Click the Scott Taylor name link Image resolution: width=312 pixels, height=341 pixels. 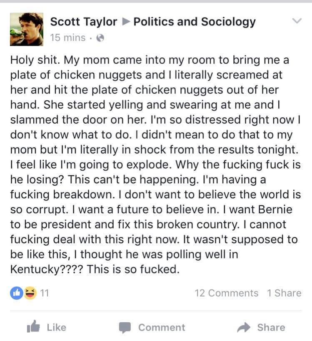[83, 21]
